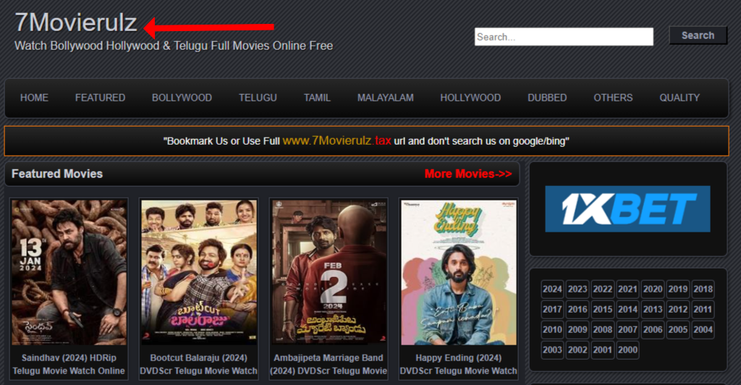The height and width of the screenshot is (385, 741).
Task: Select the 2023 year button
Action: [577, 289]
